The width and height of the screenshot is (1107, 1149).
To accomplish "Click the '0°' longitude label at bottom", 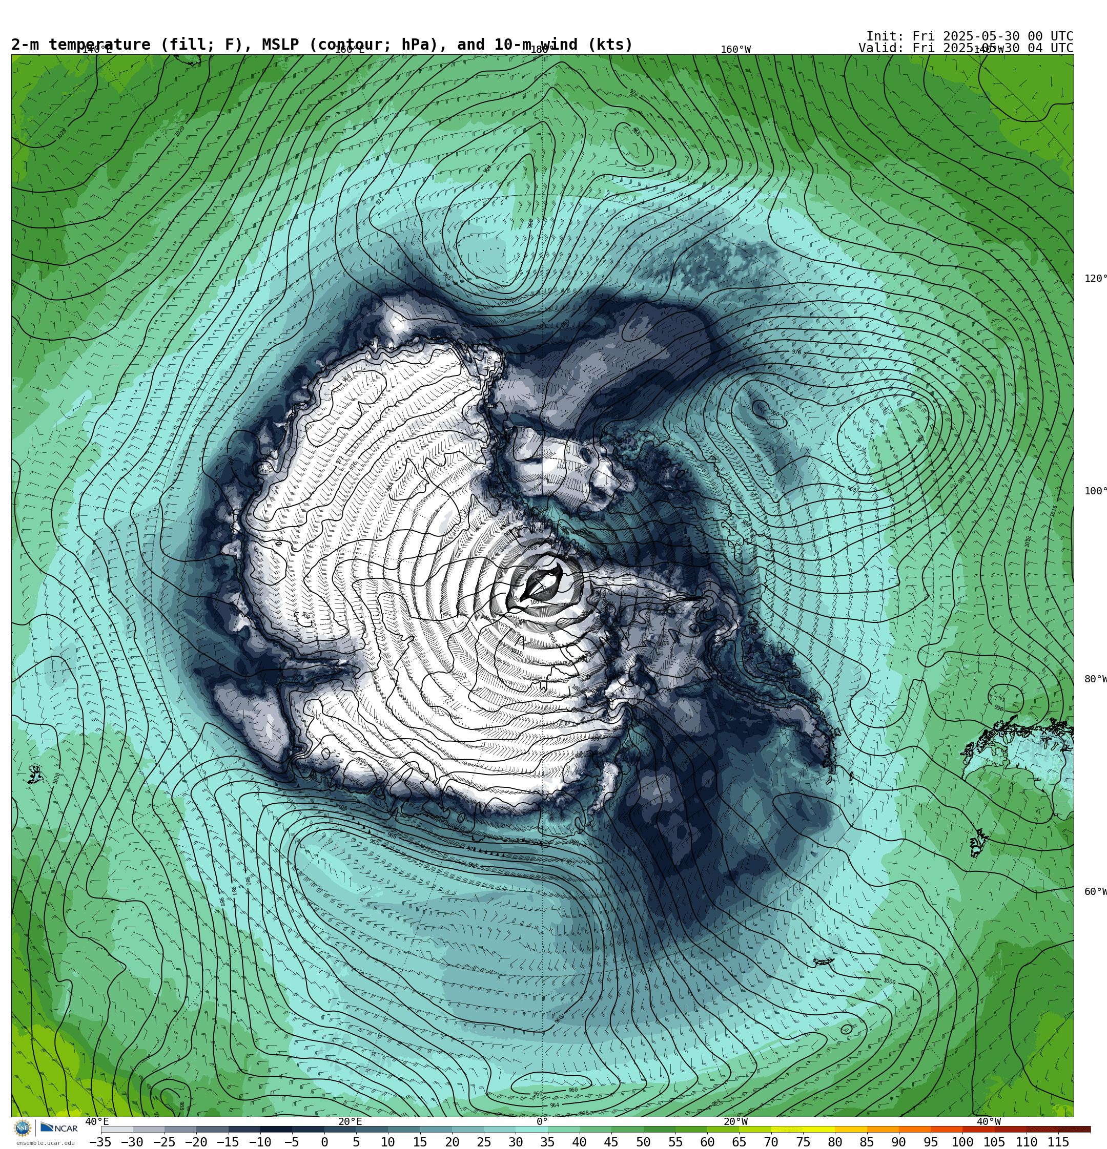I will (542, 1121).
